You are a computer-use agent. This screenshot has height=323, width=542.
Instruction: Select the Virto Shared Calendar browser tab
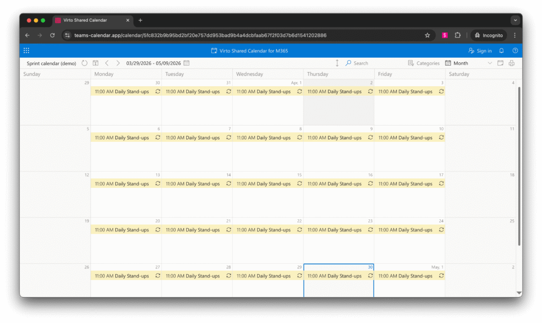(x=92, y=21)
